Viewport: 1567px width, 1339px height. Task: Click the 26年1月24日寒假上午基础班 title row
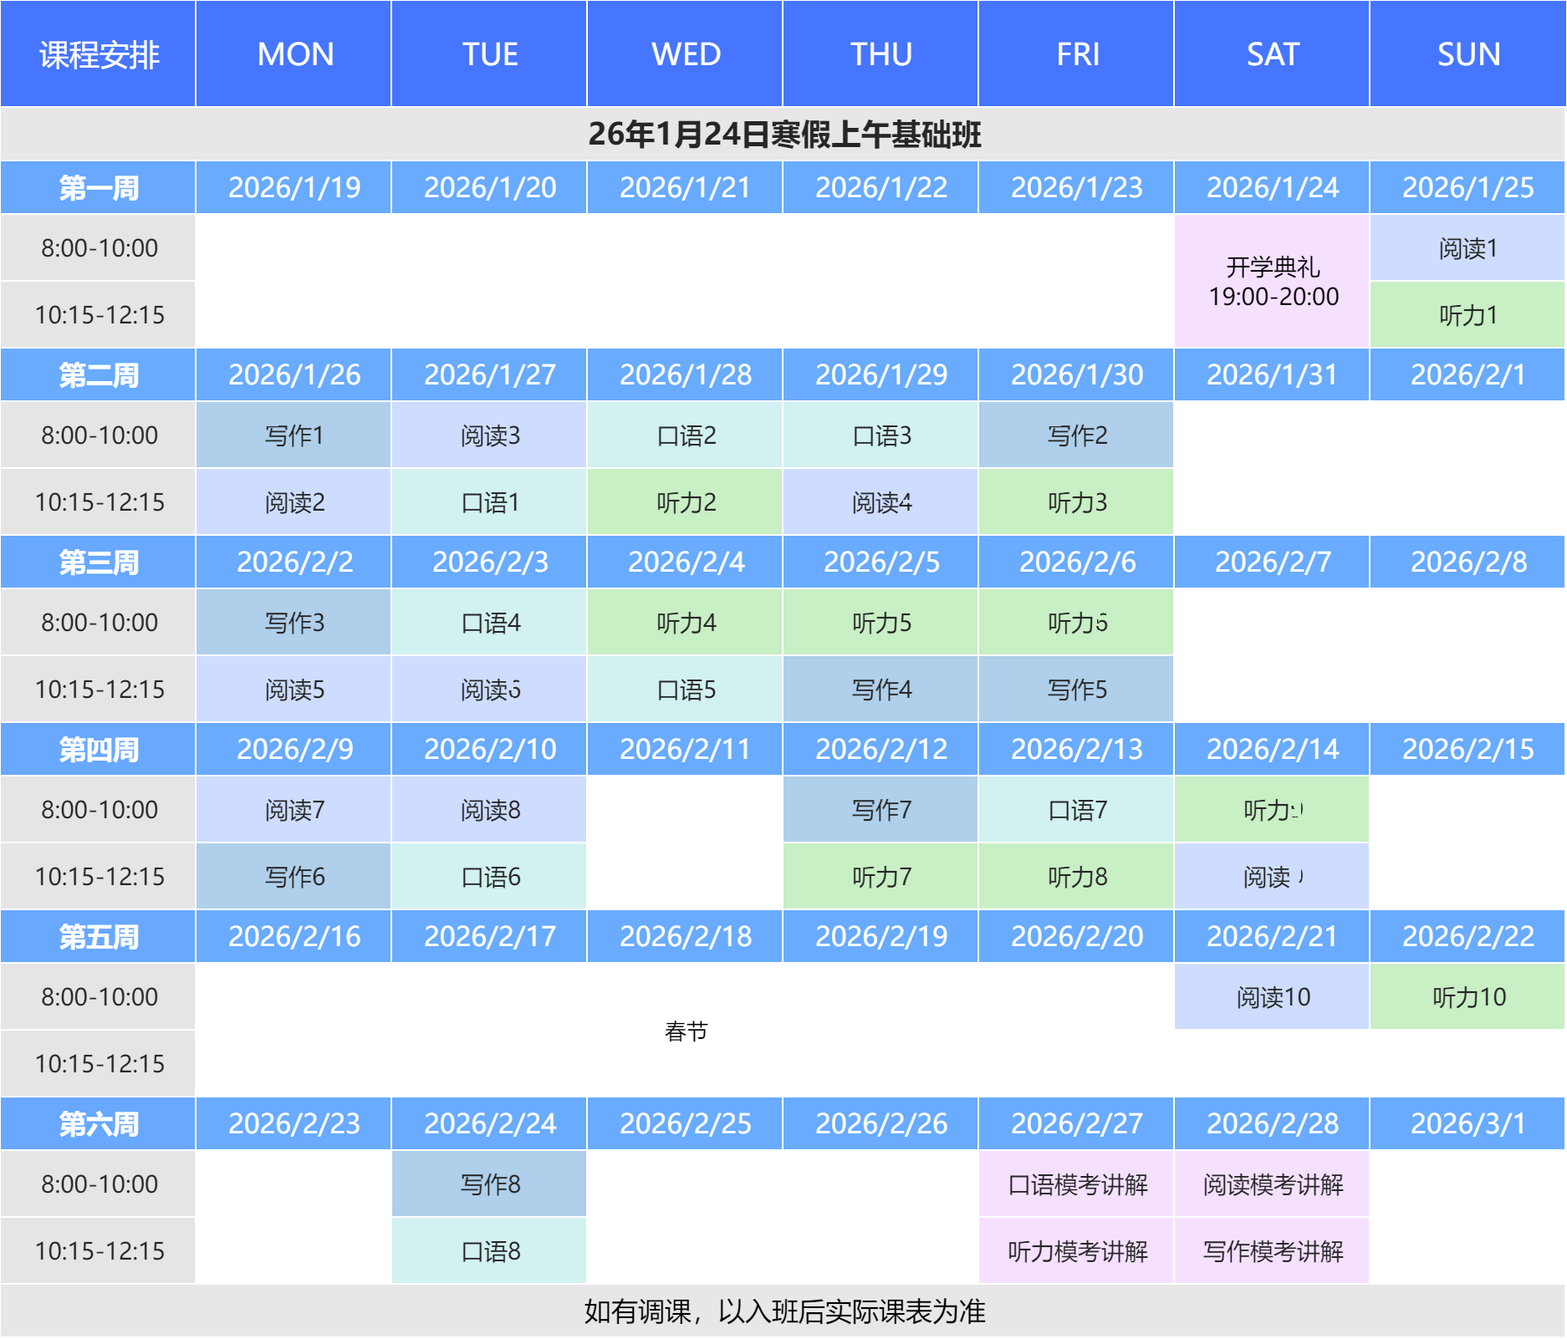pos(783,134)
